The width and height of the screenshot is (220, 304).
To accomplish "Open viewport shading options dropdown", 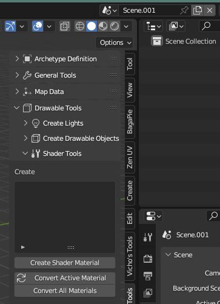I will coord(126,27).
